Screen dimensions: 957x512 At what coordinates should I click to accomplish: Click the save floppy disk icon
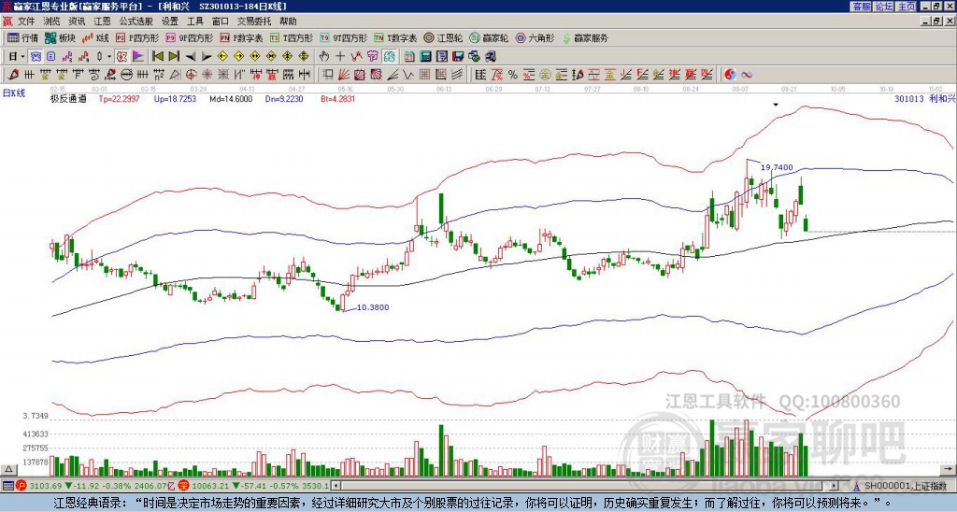coord(458,57)
